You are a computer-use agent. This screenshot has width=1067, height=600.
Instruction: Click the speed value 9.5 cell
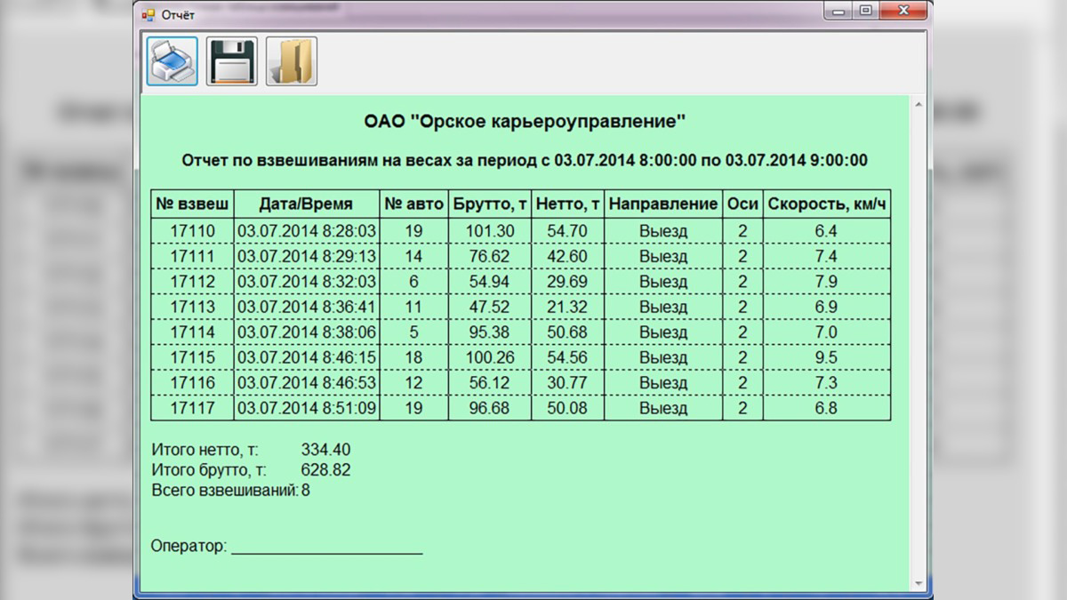826,357
